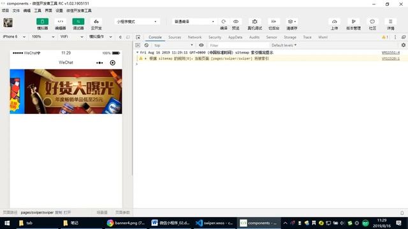This screenshot has height=229, width=408.
Task: Start 真机调试 remote device debugging
Action: tap(255, 22)
